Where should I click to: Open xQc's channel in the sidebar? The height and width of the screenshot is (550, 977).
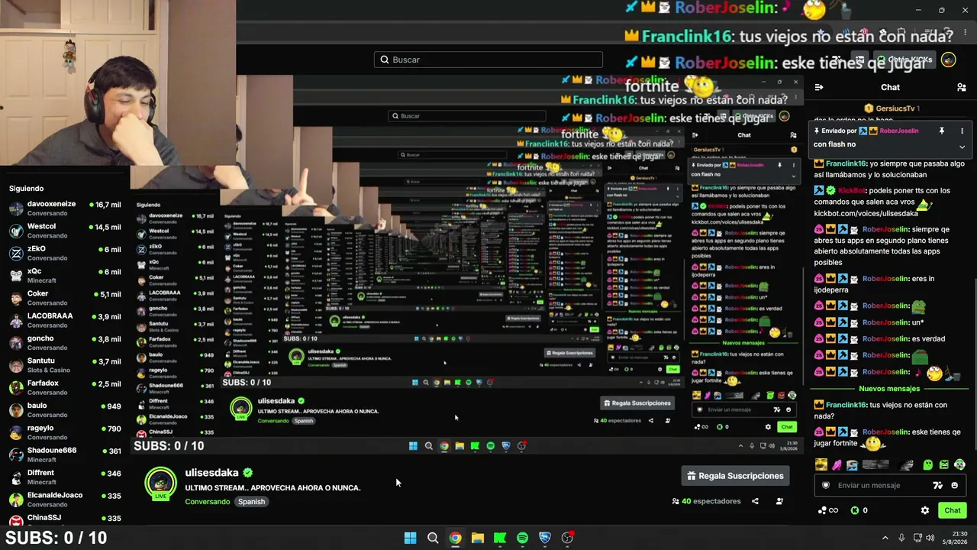tap(65, 275)
